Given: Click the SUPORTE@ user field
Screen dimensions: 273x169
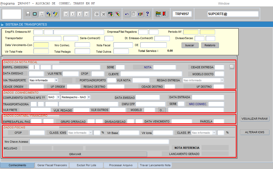Looking at the screenshot, I should [x=233, y=14].
